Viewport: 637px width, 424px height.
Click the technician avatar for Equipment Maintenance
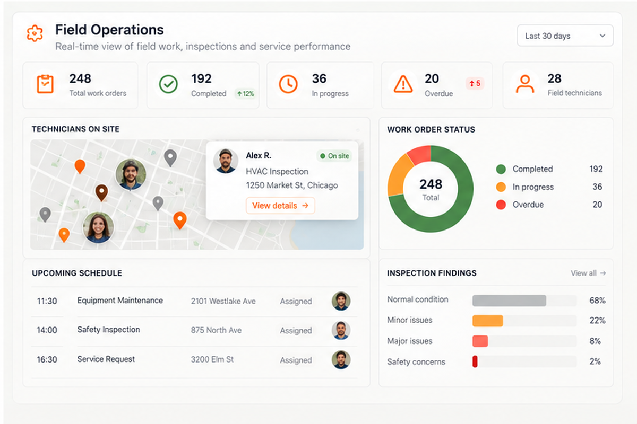[x=341, y=301]
